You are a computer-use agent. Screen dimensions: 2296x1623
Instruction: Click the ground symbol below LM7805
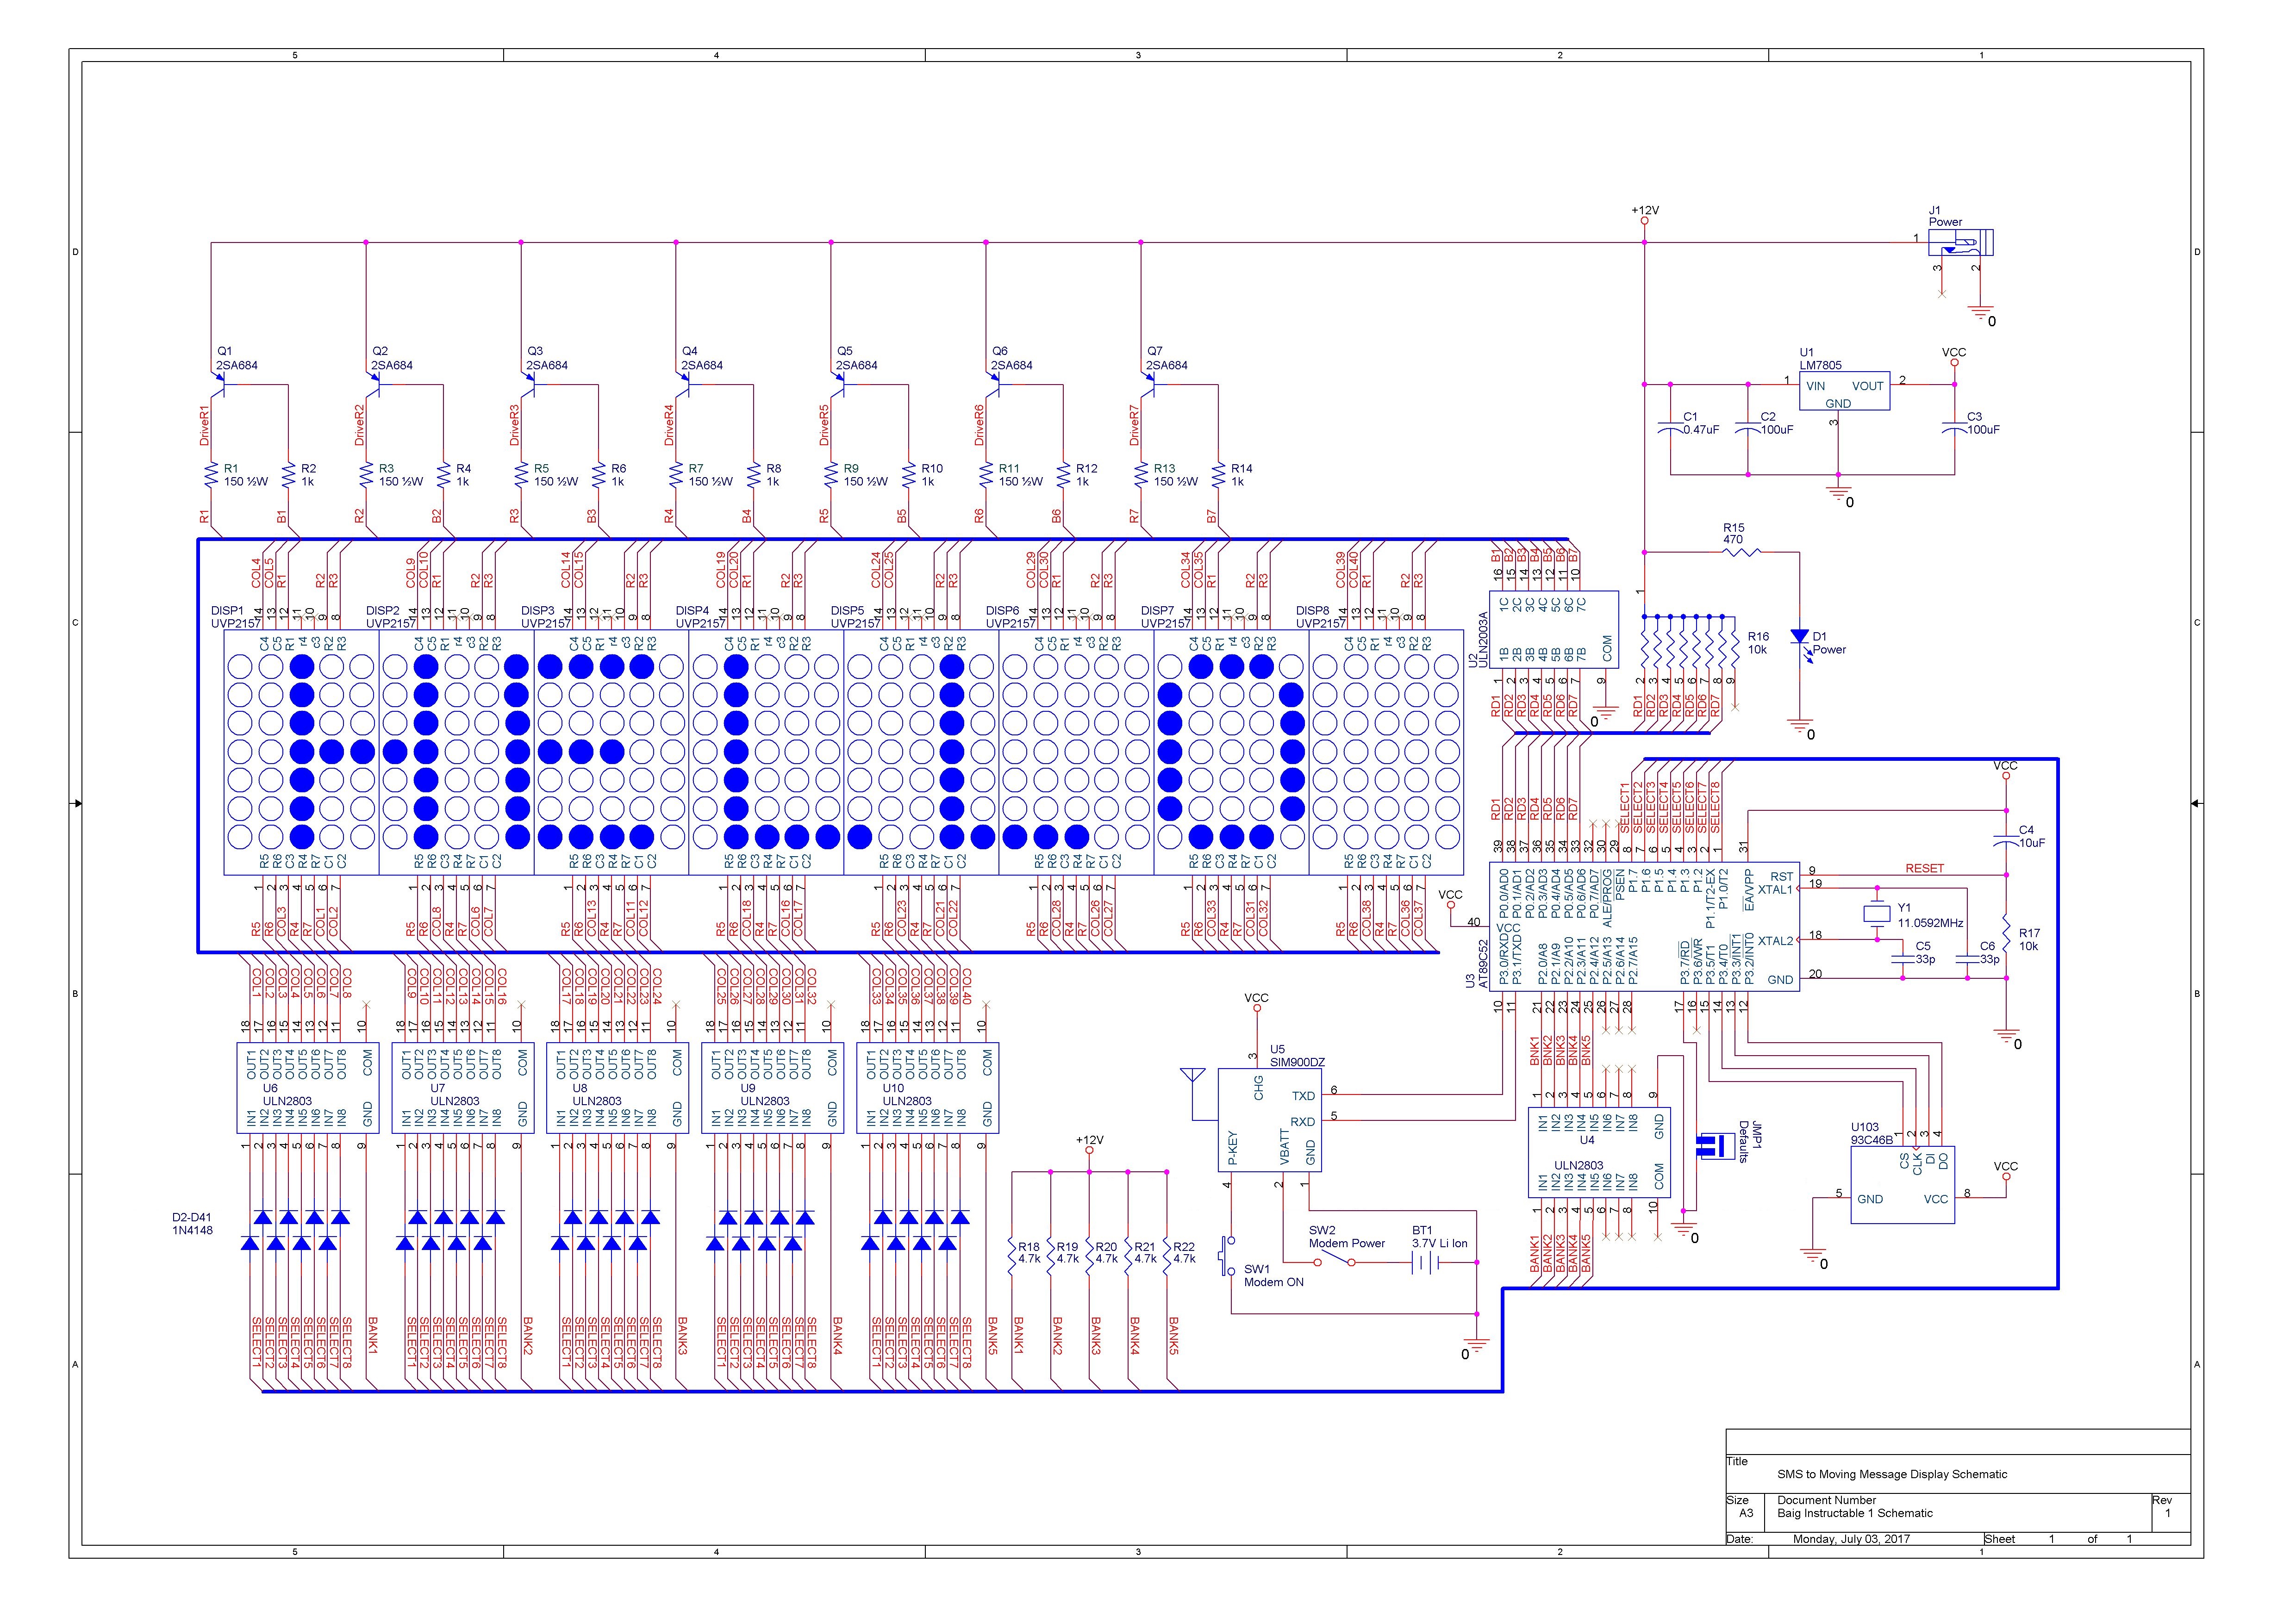click(x=1838, y=493)
